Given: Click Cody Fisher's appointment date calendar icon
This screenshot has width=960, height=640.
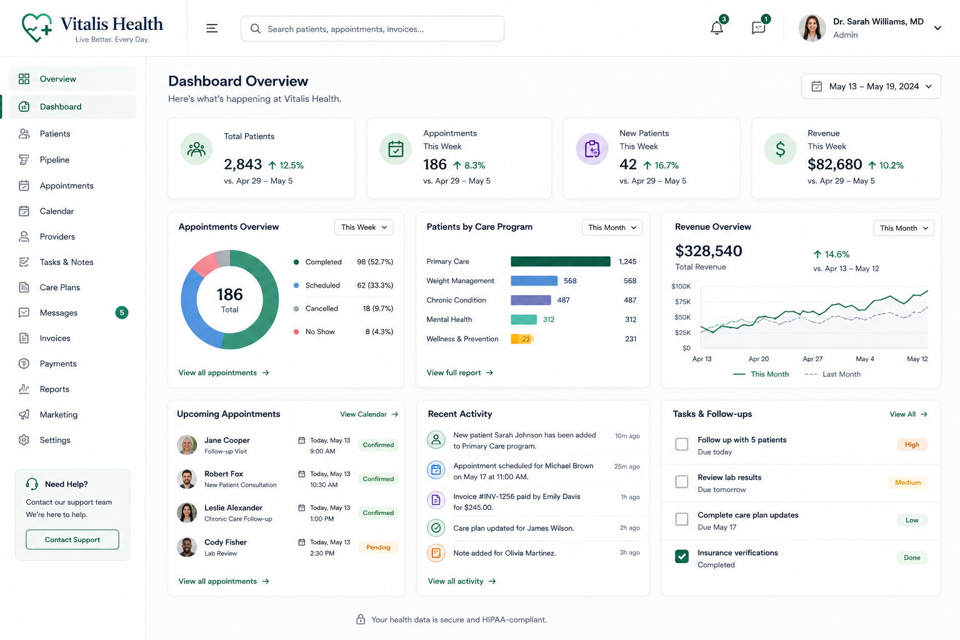Looking at the screenshot, I should tap(302, 542).
